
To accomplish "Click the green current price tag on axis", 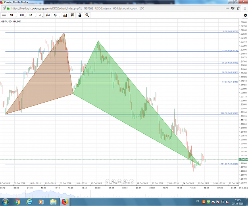I will pos(243,159).
